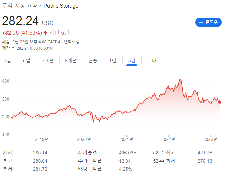Click the 주가수익률 value 12.01
Screen dimensions: 227x173
coord(125,161)
